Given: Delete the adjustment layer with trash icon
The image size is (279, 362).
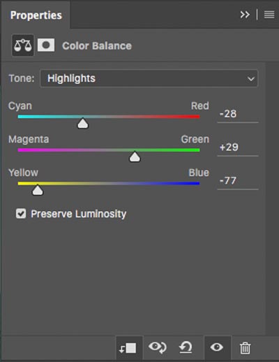Looking at the screenshot, I should coord(245,348).
